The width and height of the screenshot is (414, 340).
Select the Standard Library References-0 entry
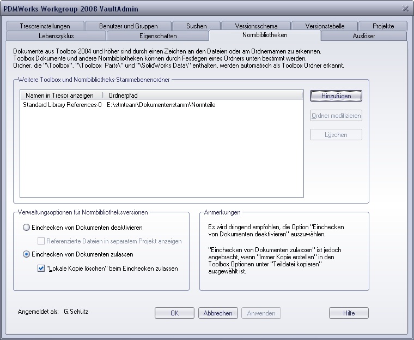(62, 105)
